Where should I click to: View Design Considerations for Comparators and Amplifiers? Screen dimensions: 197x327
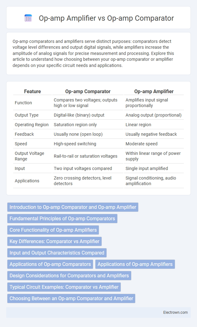69,275
